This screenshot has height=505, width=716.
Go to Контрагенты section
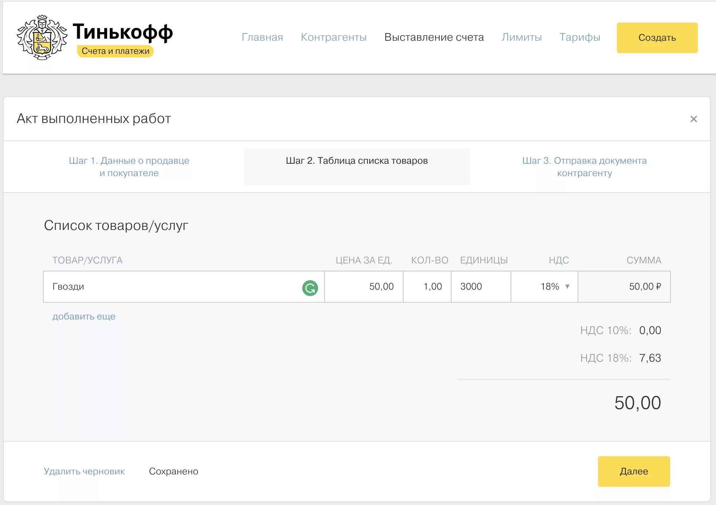tap(334, 37)
